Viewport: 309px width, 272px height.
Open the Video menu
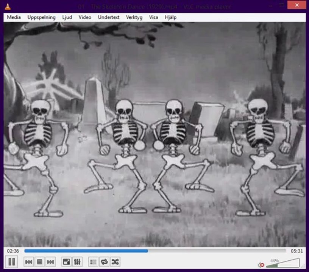(85, 17)
